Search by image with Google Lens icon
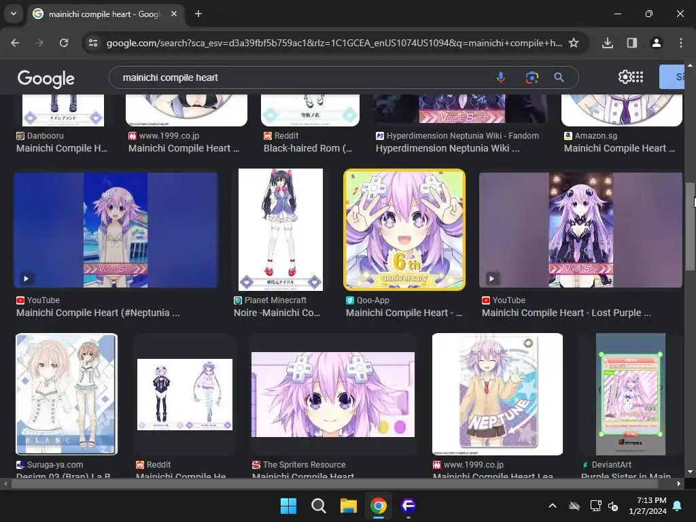This screenshot has width=696, height=522. (532, 77)
